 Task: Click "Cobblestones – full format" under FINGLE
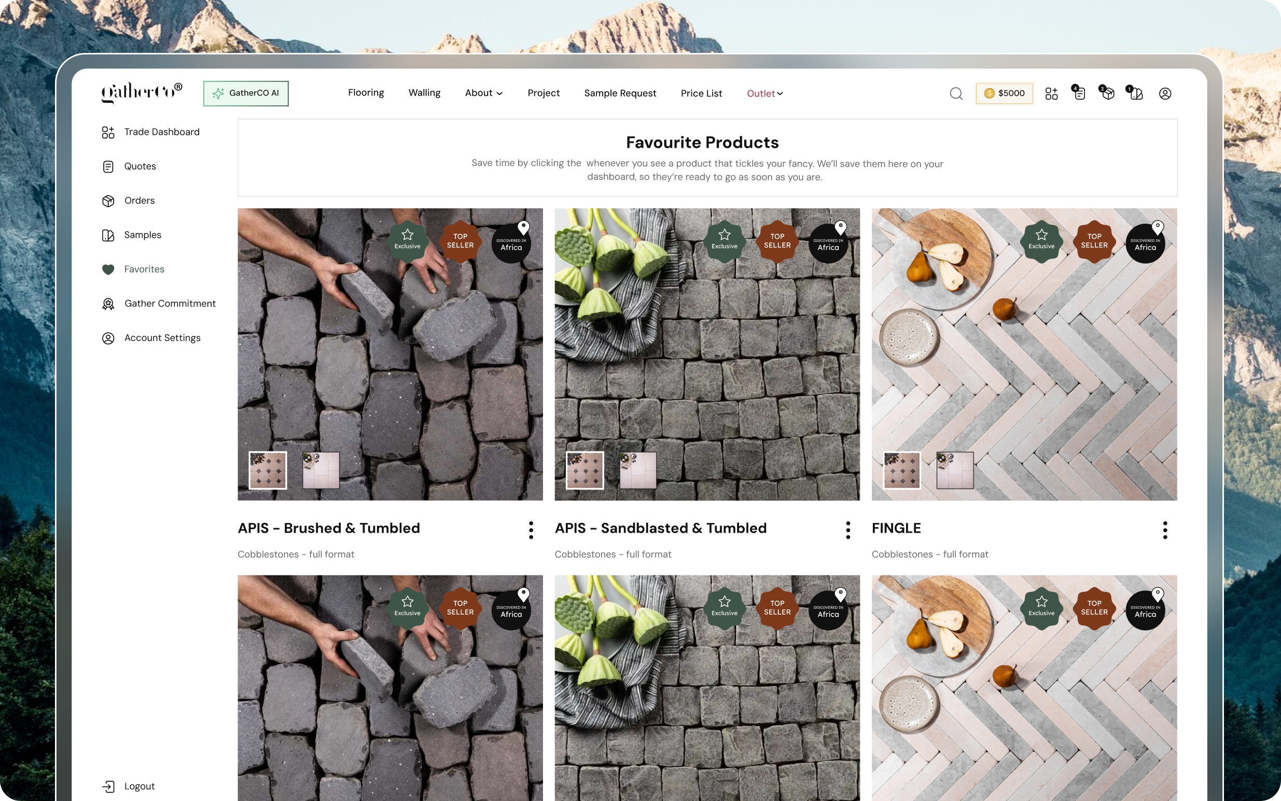click(x=930, y=554)
